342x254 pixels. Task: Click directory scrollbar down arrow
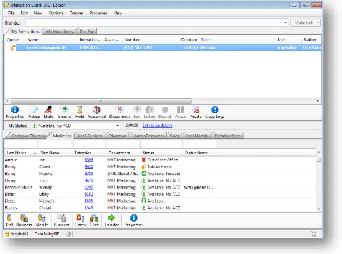[319, 209]
